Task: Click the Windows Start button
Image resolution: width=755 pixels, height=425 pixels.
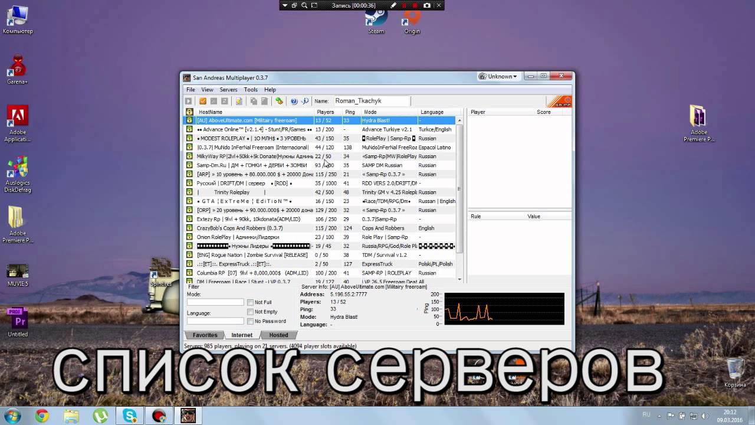Action: click(x=13, y=416)
